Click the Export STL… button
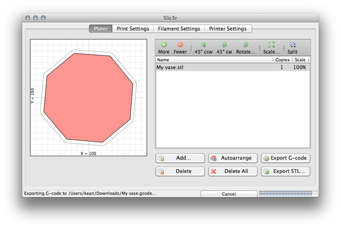 coord(286,171)
